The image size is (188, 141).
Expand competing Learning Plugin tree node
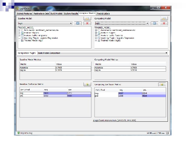pyautogui.click(x=96, y=38)
